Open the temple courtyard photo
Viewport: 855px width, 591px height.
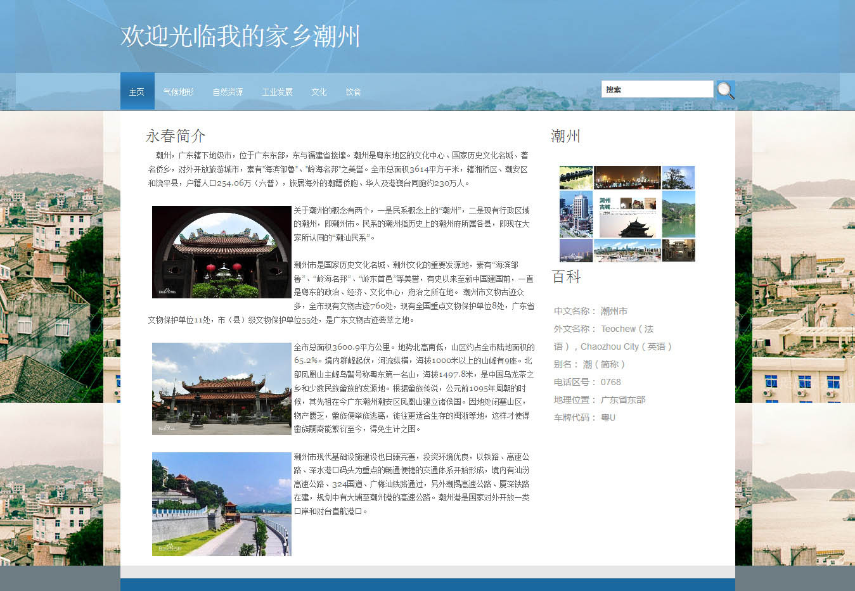221,388
